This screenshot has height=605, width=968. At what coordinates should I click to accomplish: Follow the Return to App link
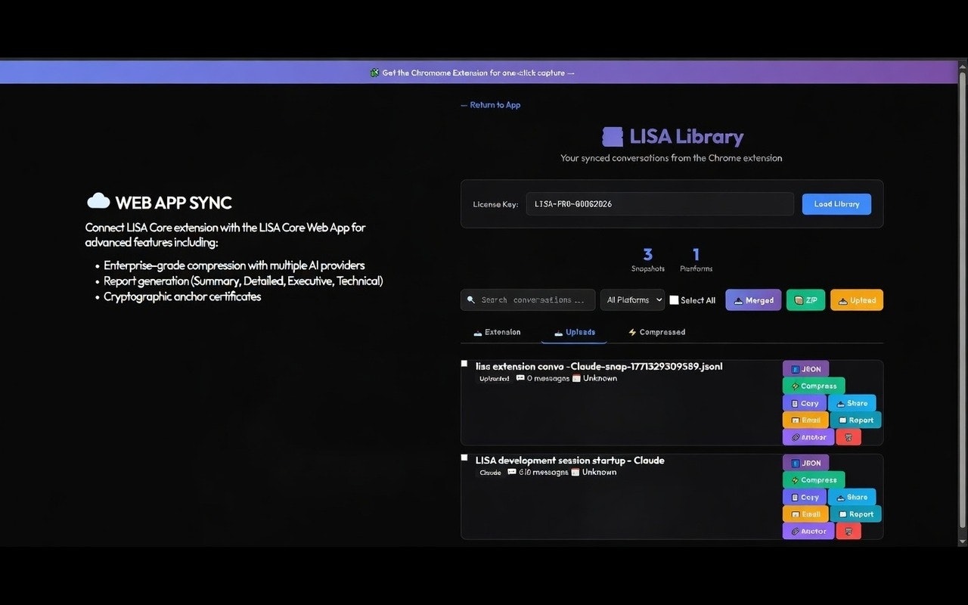point(490,104)
